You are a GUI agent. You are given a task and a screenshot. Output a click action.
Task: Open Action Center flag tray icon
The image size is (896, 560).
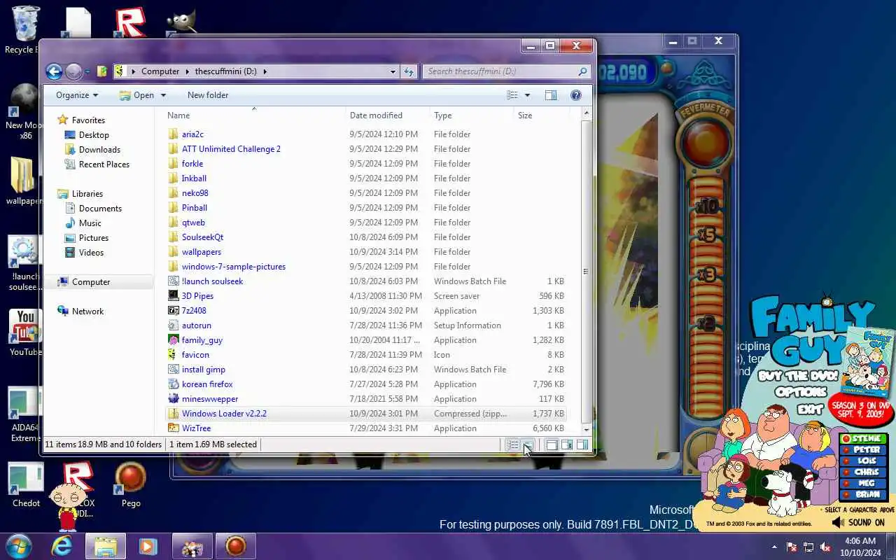coord(792,547)
